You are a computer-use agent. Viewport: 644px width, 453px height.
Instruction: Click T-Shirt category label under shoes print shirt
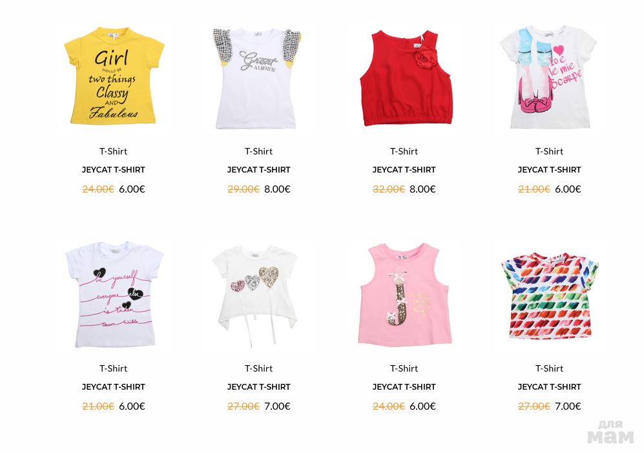coord(550,151)
